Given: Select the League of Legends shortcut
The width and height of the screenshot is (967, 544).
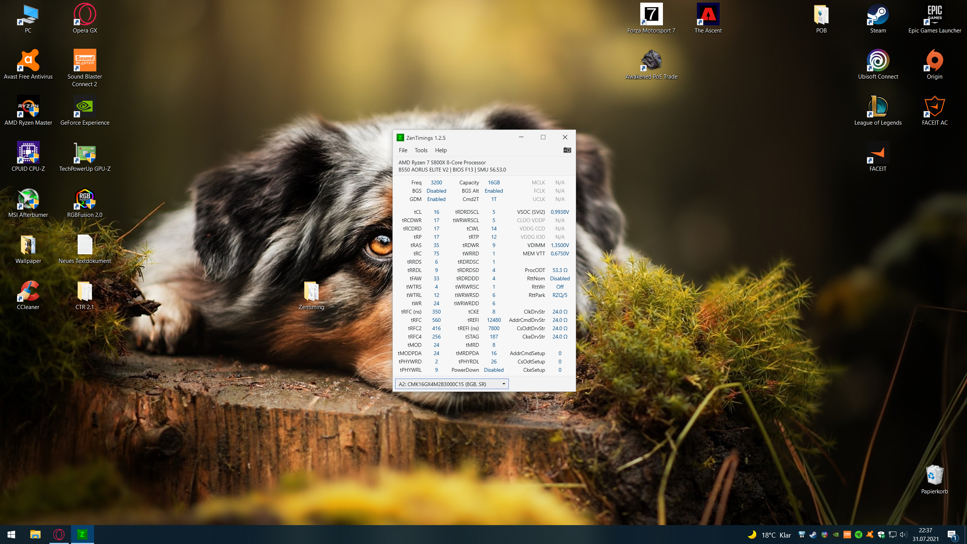Looking at the screenshot, I should [878, 107].
